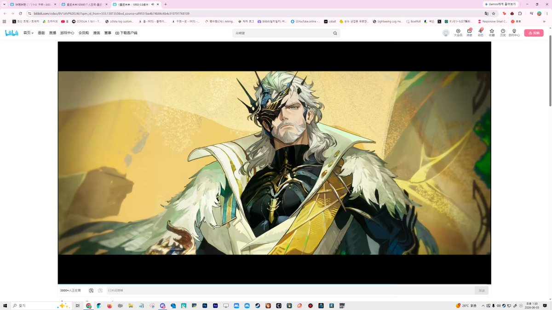The width and height of the screenshot is (552, 310).
Task: Open the 드라이브 Drive bookmark
Action: [49, 21]
